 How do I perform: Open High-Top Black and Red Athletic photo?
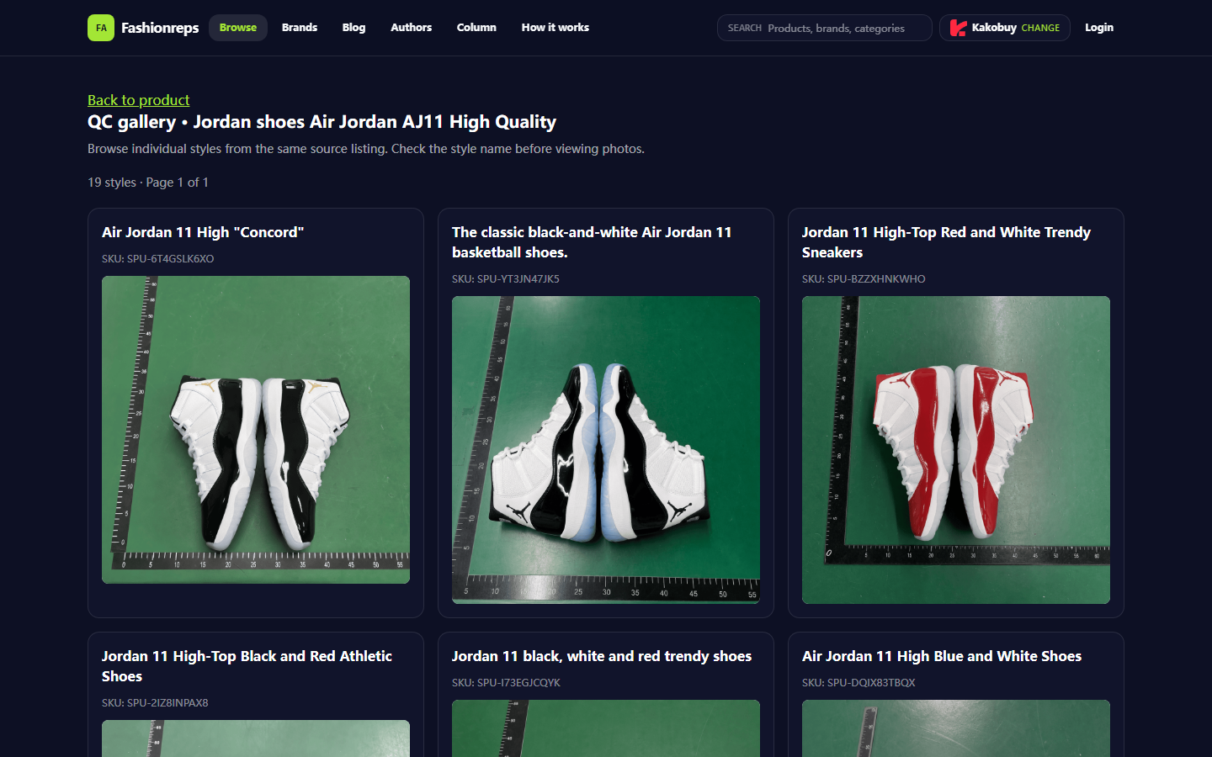(x=256, y=738)
